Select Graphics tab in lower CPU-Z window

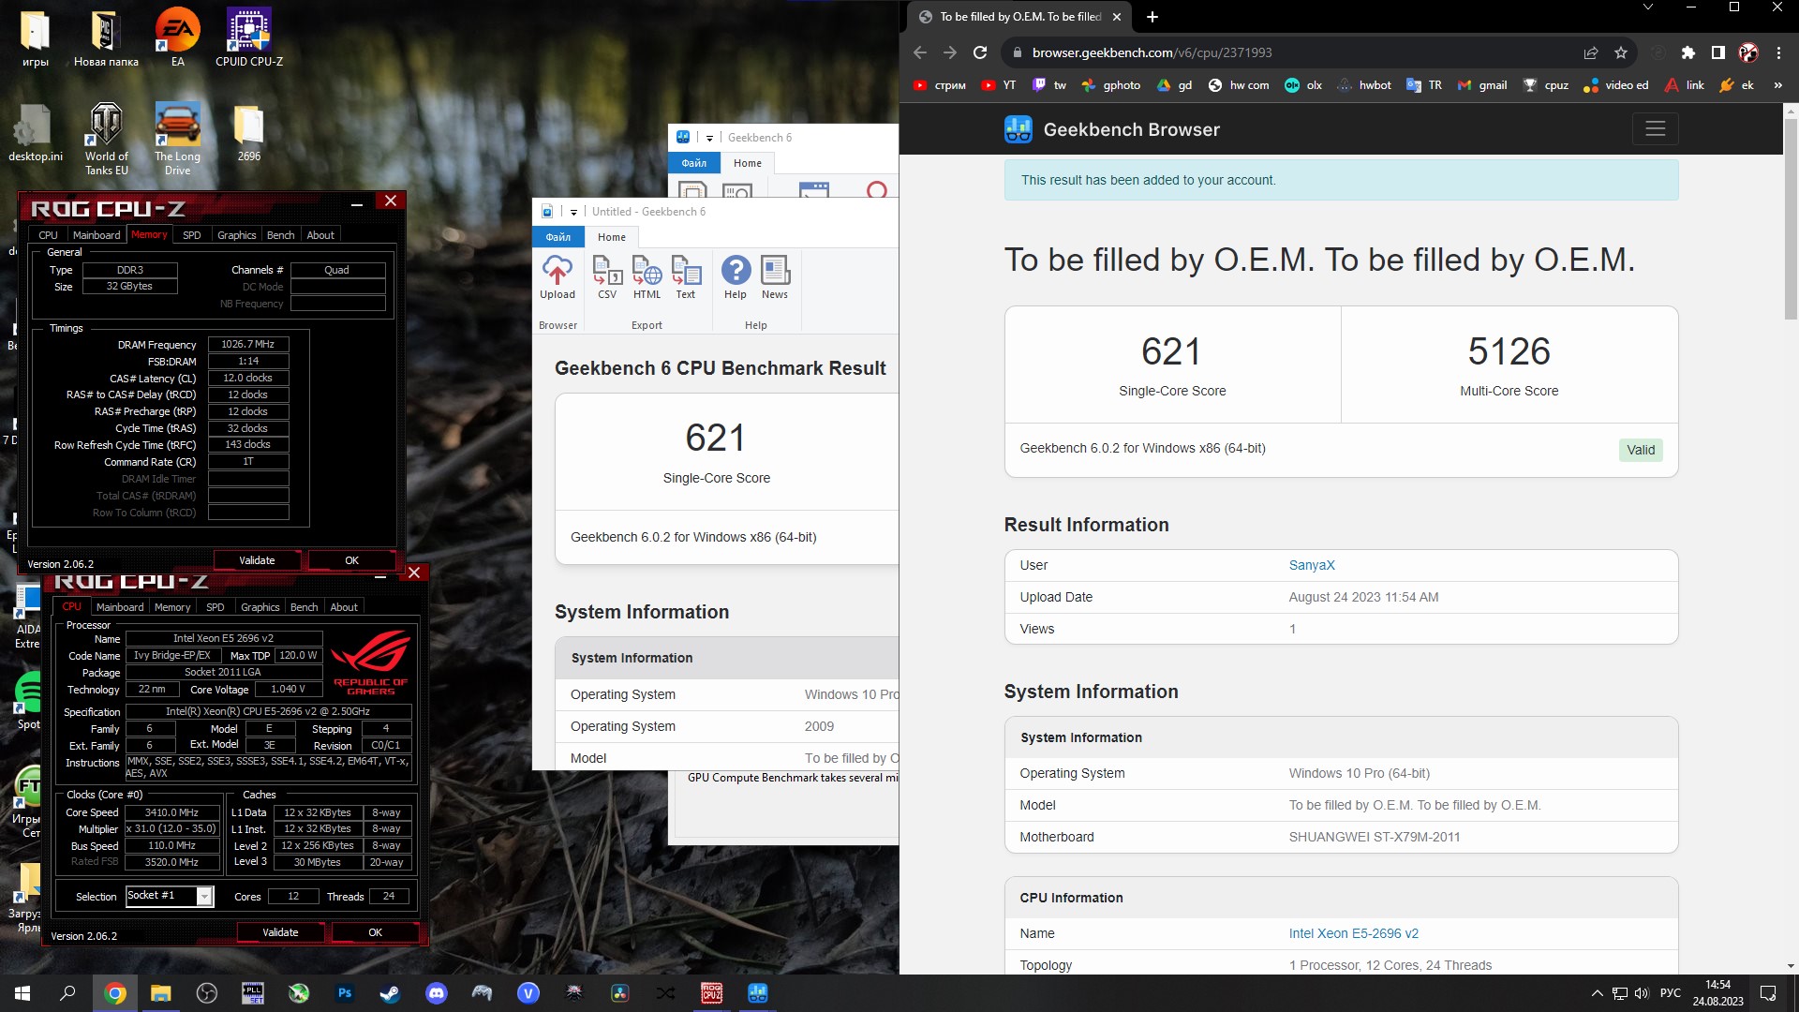260,607
